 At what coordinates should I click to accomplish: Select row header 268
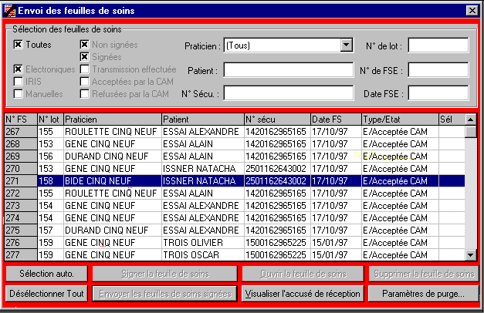(x=21, y=144)
